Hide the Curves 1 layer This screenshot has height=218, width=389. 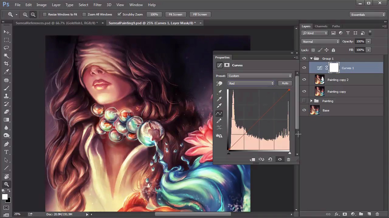click(x=304, y=68)
